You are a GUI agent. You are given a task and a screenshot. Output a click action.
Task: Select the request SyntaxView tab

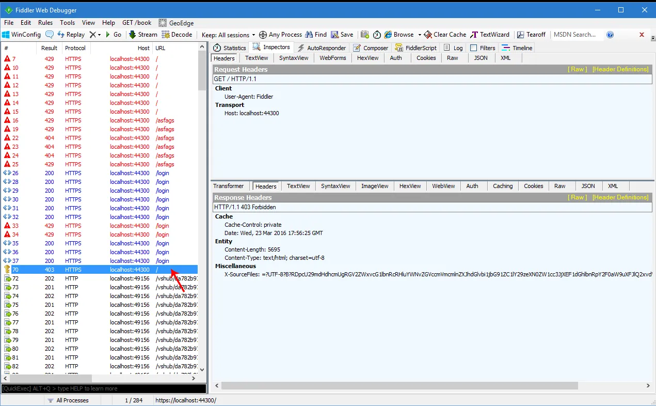[294, 58]
